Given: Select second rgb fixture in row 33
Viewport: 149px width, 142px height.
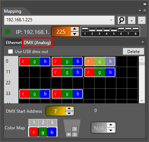Looking at the screenshot, I should click(x=67, y=94).
